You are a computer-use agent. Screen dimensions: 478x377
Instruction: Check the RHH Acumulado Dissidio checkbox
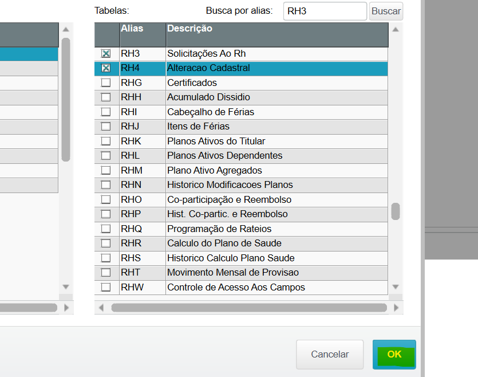(106, 97)
